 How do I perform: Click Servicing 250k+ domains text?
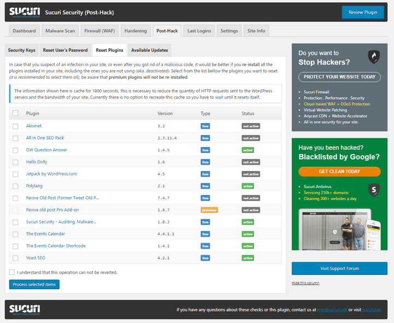[326, 192]
